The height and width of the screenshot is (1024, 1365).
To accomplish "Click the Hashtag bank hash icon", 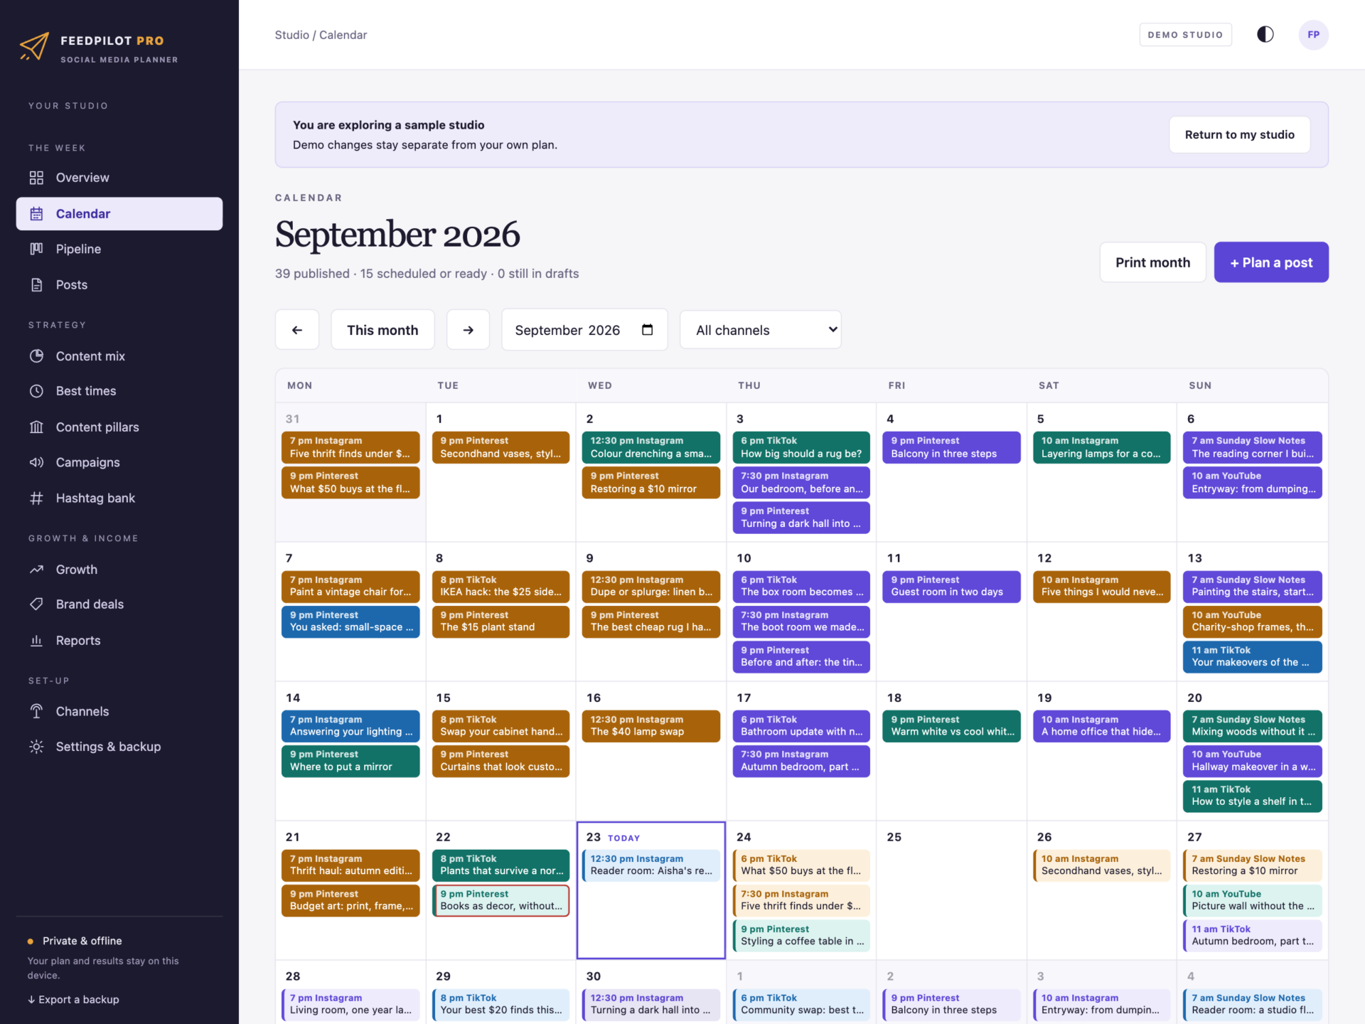I will (x=36, y=498).
